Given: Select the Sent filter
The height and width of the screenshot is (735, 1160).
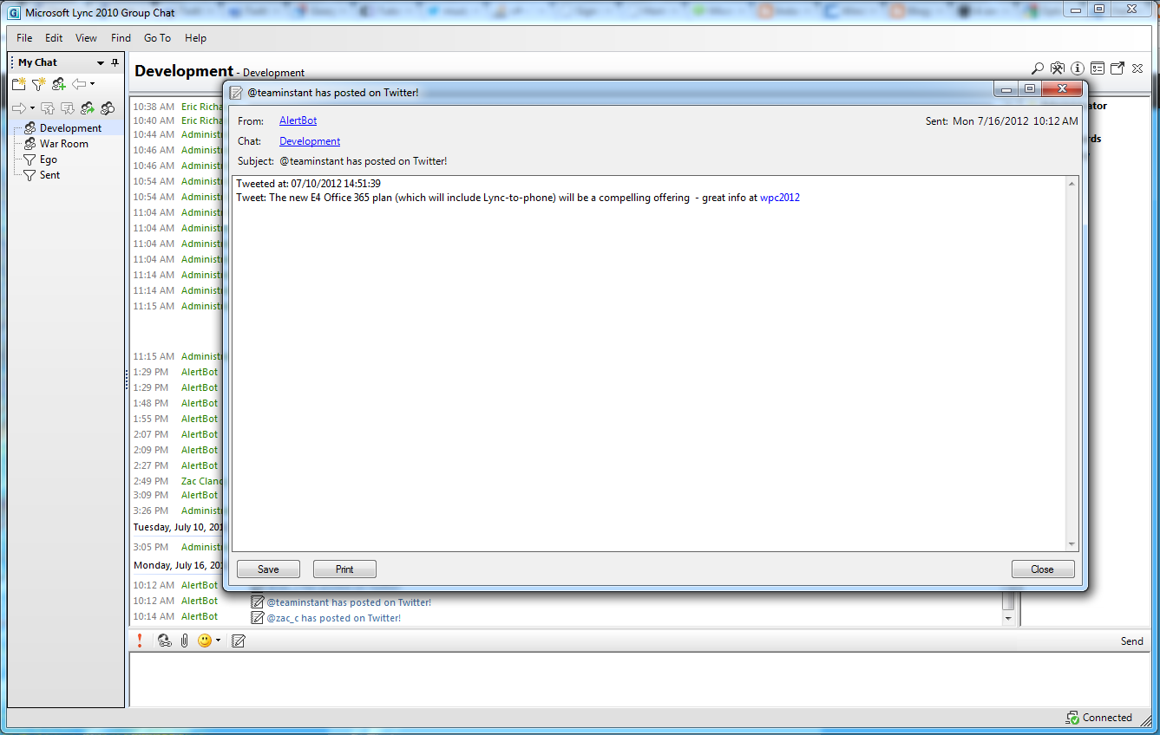Looking at the screenshot, I should tap(50, 175).
